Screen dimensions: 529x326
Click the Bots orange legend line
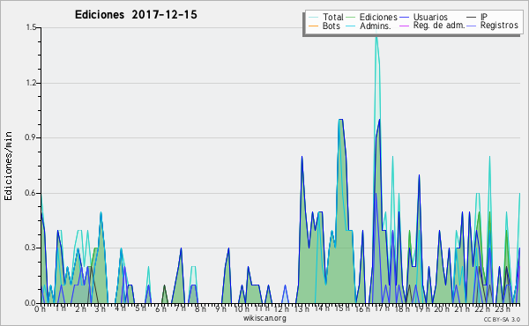click(x=313, y=26)
